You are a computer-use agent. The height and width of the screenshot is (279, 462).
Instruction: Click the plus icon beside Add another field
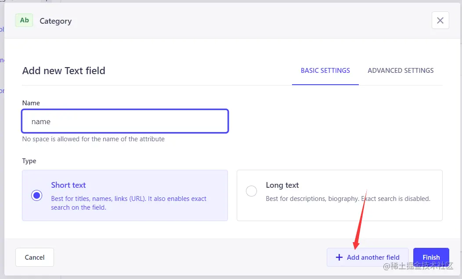[x=339, y=258]
